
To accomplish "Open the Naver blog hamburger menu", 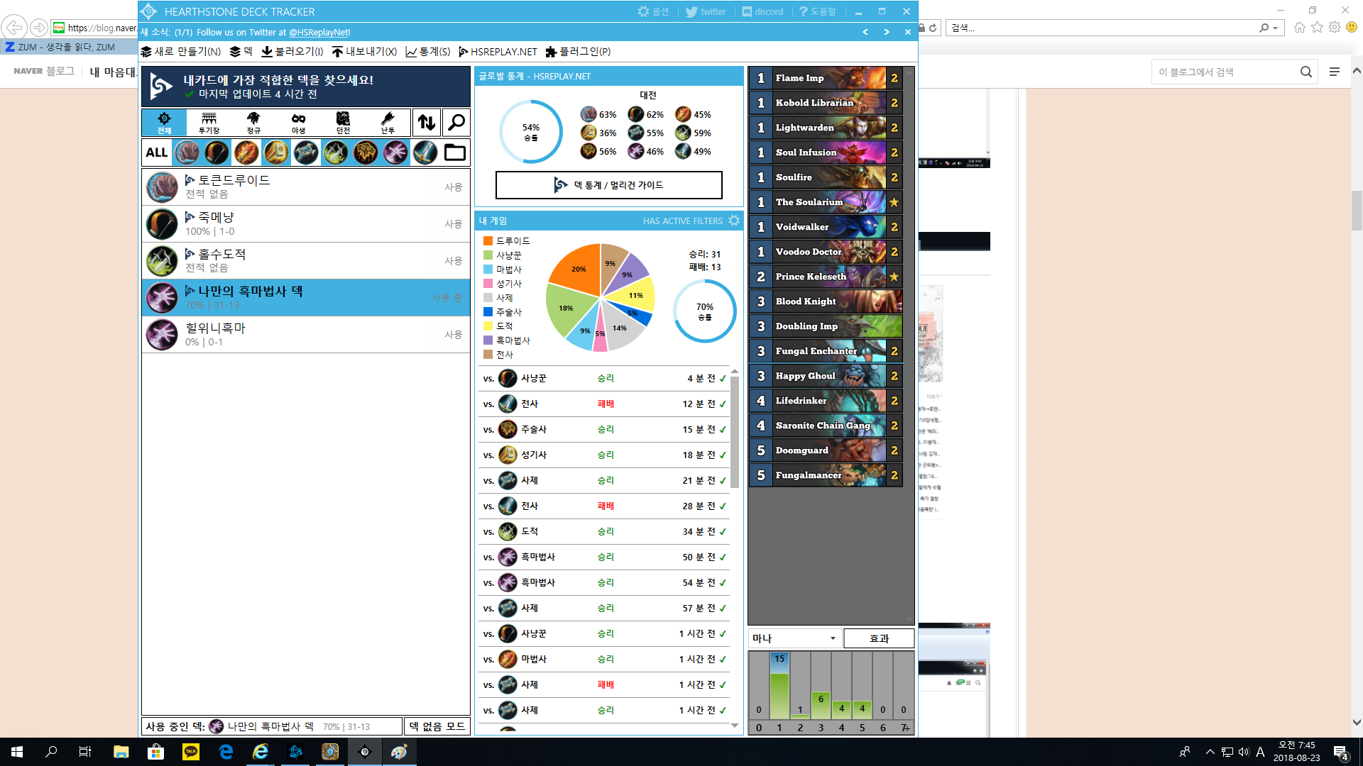I will (x=1335, y=72).
